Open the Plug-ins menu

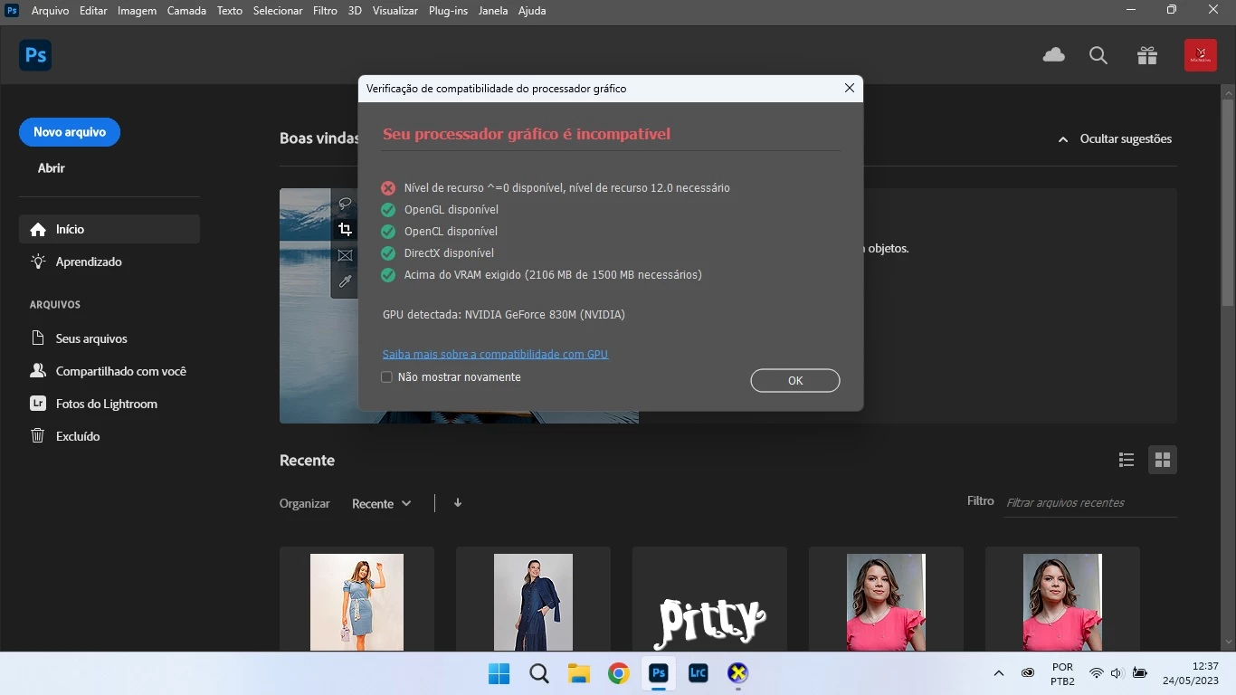449,11
